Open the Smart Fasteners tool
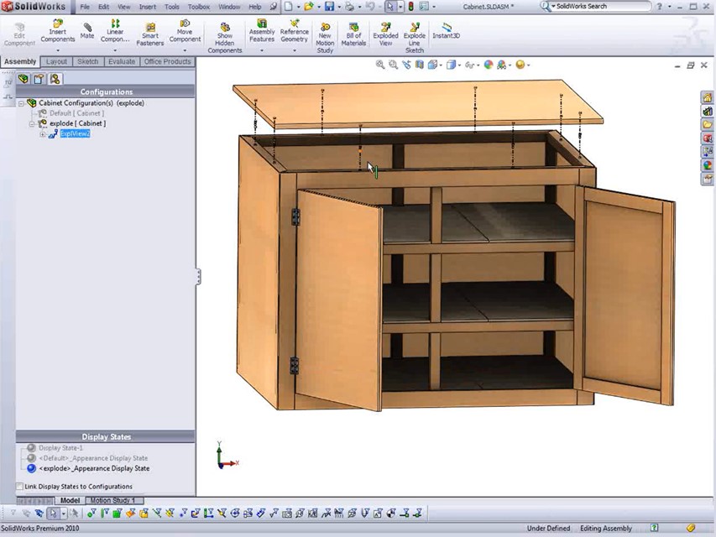Image resolution: width=716 pixels, height=537 pixels. click(150, 34)
